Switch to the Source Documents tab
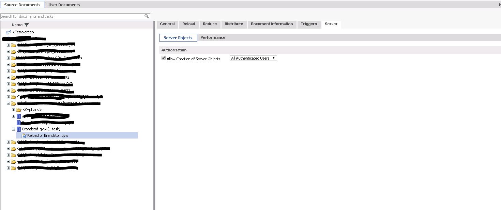This screenshot has height=210, width=501. [x=22, y=5]
